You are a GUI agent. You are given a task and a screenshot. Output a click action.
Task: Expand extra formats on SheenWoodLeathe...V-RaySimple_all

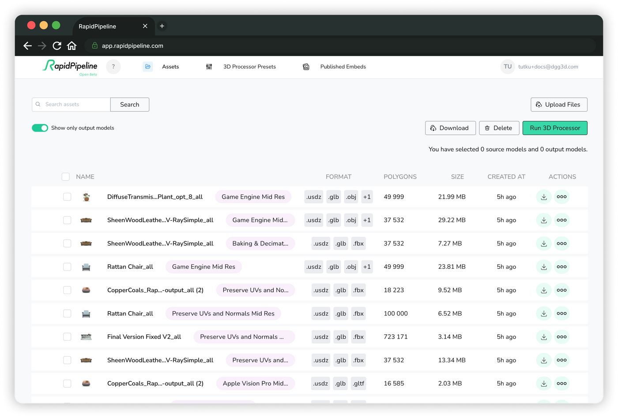[367, 220]
